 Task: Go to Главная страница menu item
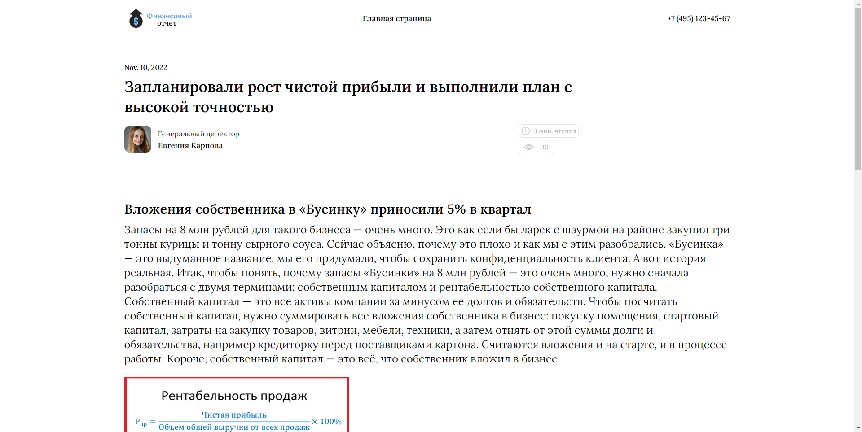(x=397, y=18)
